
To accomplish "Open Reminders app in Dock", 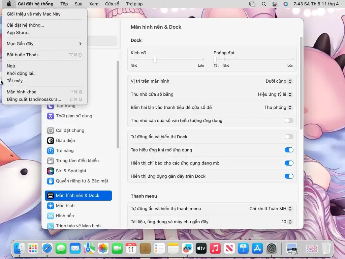I will pos(159,249).
